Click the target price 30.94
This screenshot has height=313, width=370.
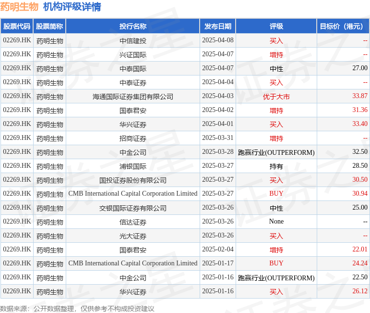coord(360,194)
